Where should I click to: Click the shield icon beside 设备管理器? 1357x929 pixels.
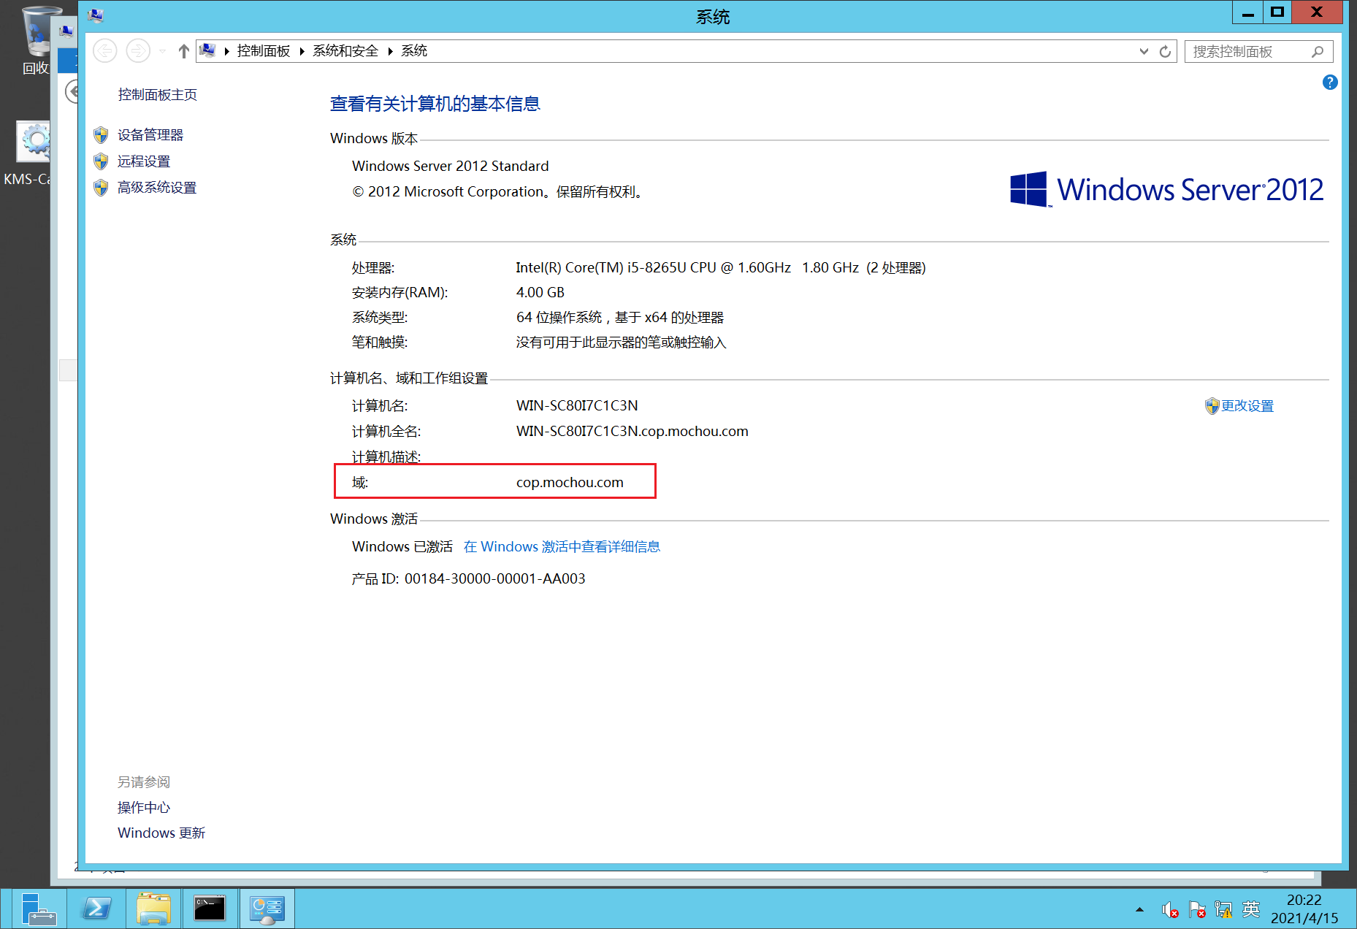(101, 135)
